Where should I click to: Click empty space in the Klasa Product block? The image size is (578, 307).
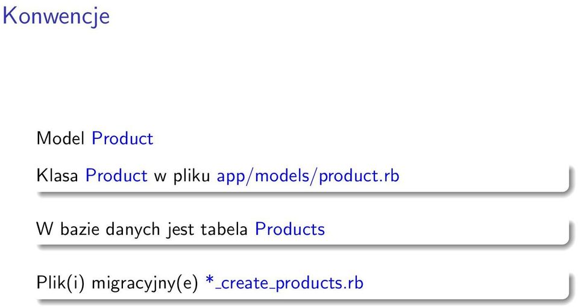[x=479, y=176]
